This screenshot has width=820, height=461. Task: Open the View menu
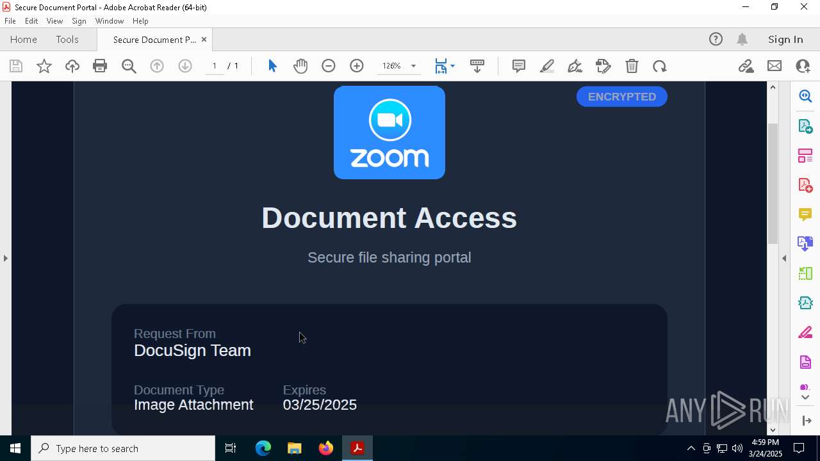tap(54, 21)
